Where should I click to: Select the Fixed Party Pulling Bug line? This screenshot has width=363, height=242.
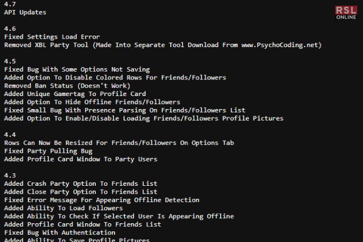coord(48,151)
